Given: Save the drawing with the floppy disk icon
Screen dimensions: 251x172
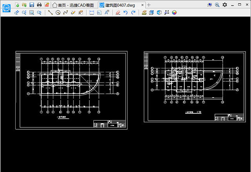Looking at the screenshot, I should click(32, 5).
